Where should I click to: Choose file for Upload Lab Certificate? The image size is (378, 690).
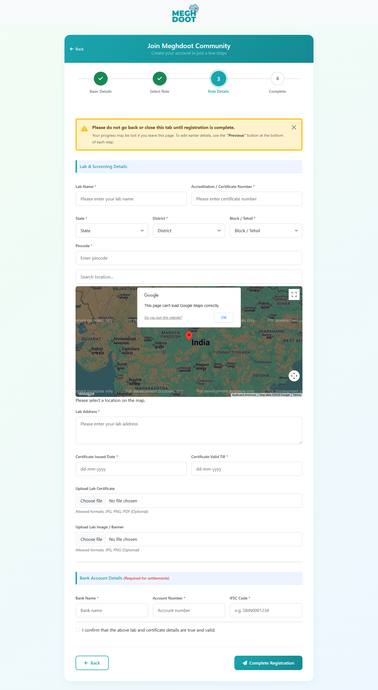pos(91,501)
